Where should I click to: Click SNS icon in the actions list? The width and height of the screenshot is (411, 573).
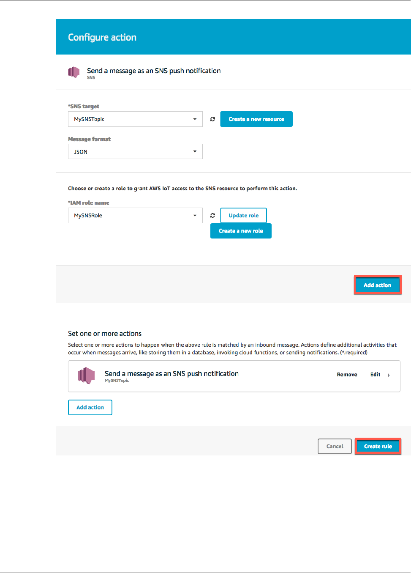pos(86,376)
